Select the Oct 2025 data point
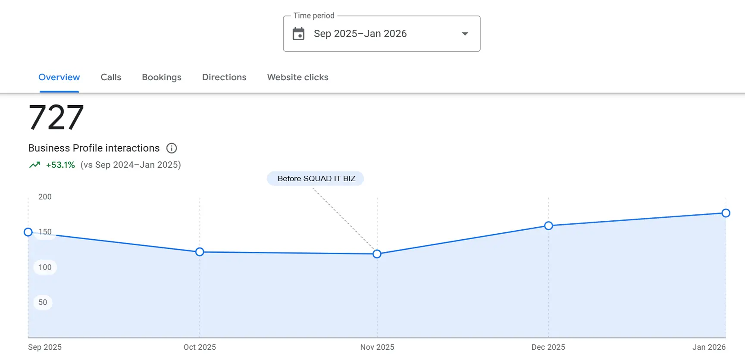This screenshot has width=745, height=354. [x=200, y=252]
